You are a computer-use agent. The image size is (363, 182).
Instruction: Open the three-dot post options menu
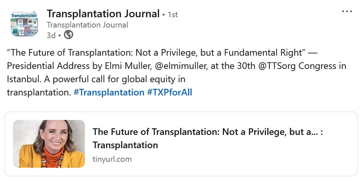pos(347,11)
